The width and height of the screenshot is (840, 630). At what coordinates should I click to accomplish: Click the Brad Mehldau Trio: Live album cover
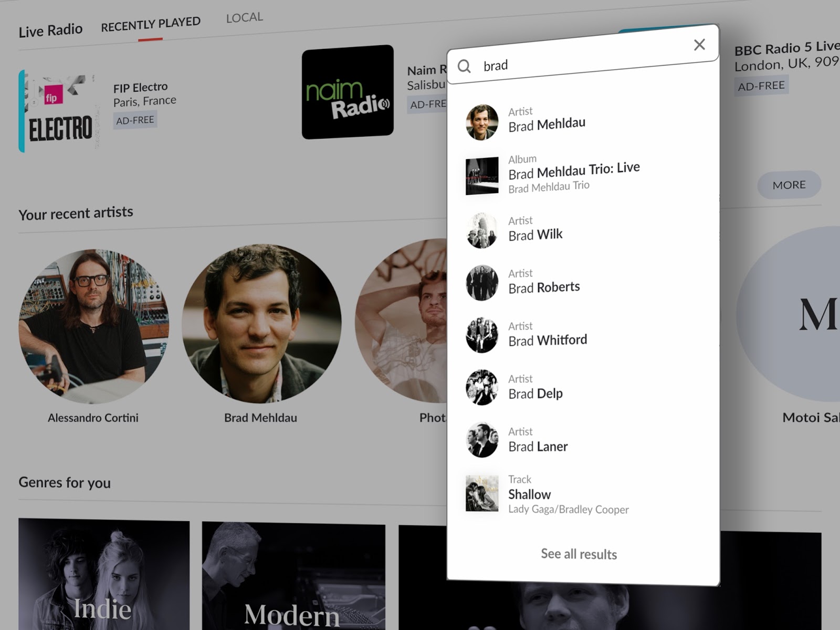(482, 176)
